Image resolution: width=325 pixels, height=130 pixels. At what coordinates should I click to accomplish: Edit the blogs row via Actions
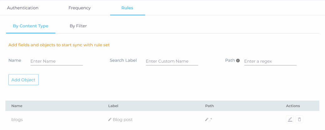[x=290, y=119]
